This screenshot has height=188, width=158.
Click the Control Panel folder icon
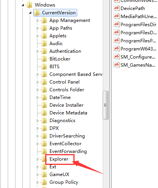44,82
